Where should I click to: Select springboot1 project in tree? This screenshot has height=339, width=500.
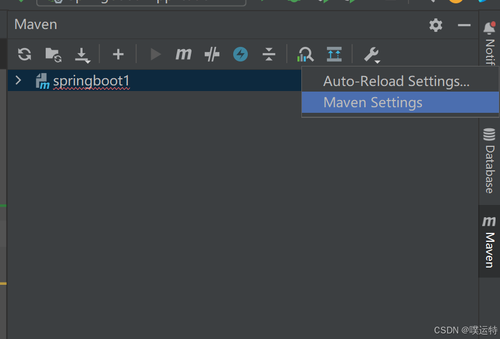[91, 81]
